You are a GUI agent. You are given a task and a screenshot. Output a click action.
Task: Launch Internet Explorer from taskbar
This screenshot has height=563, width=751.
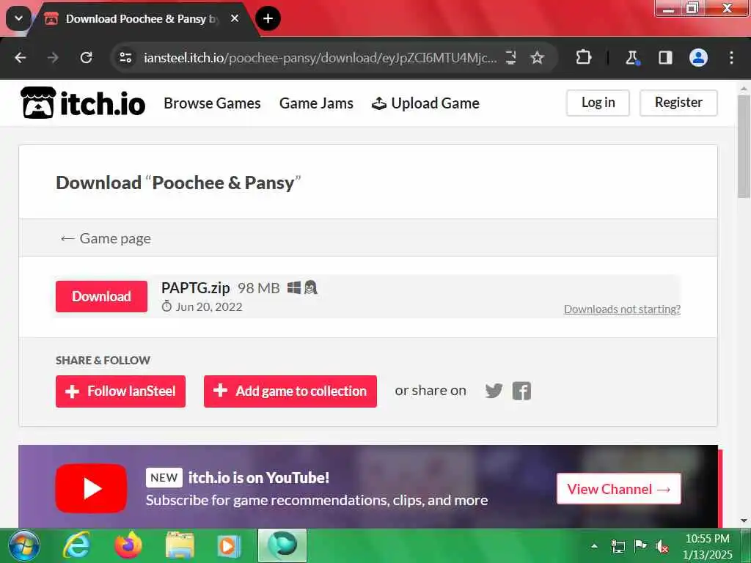[76, 545]
